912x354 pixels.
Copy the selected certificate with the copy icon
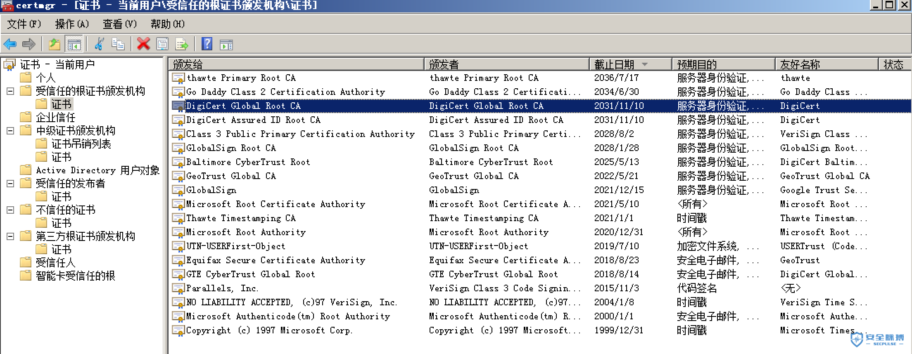coord(118,44)
